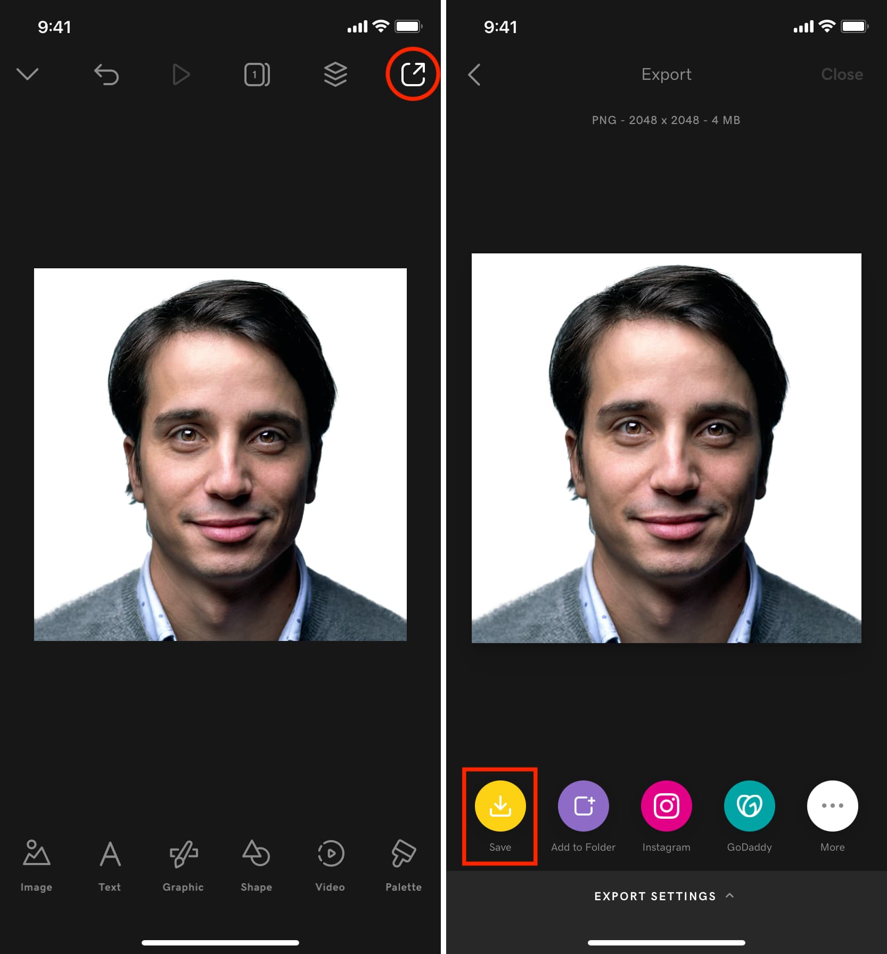Screen dimensions: 887x954
Task: Tap the PNG 2048 x 2048 info text
Action: pos(666,120)
